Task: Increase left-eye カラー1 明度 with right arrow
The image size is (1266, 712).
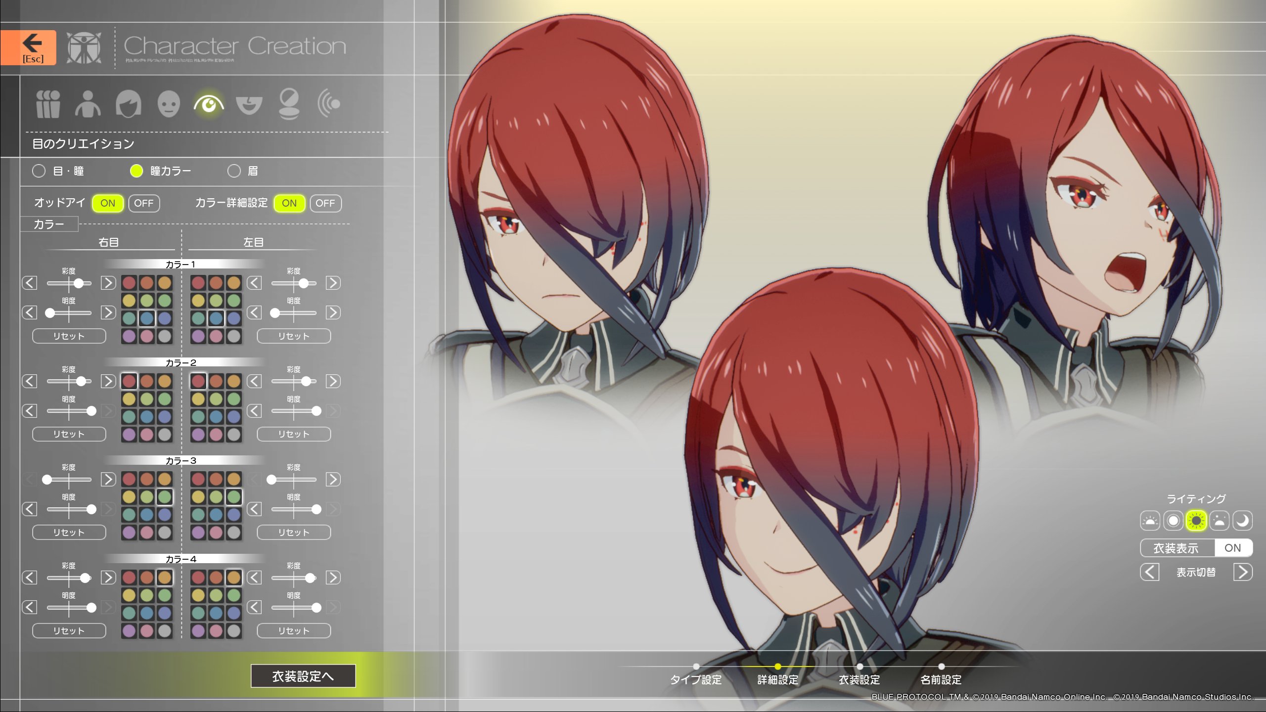Action: [x=333, y=312]
